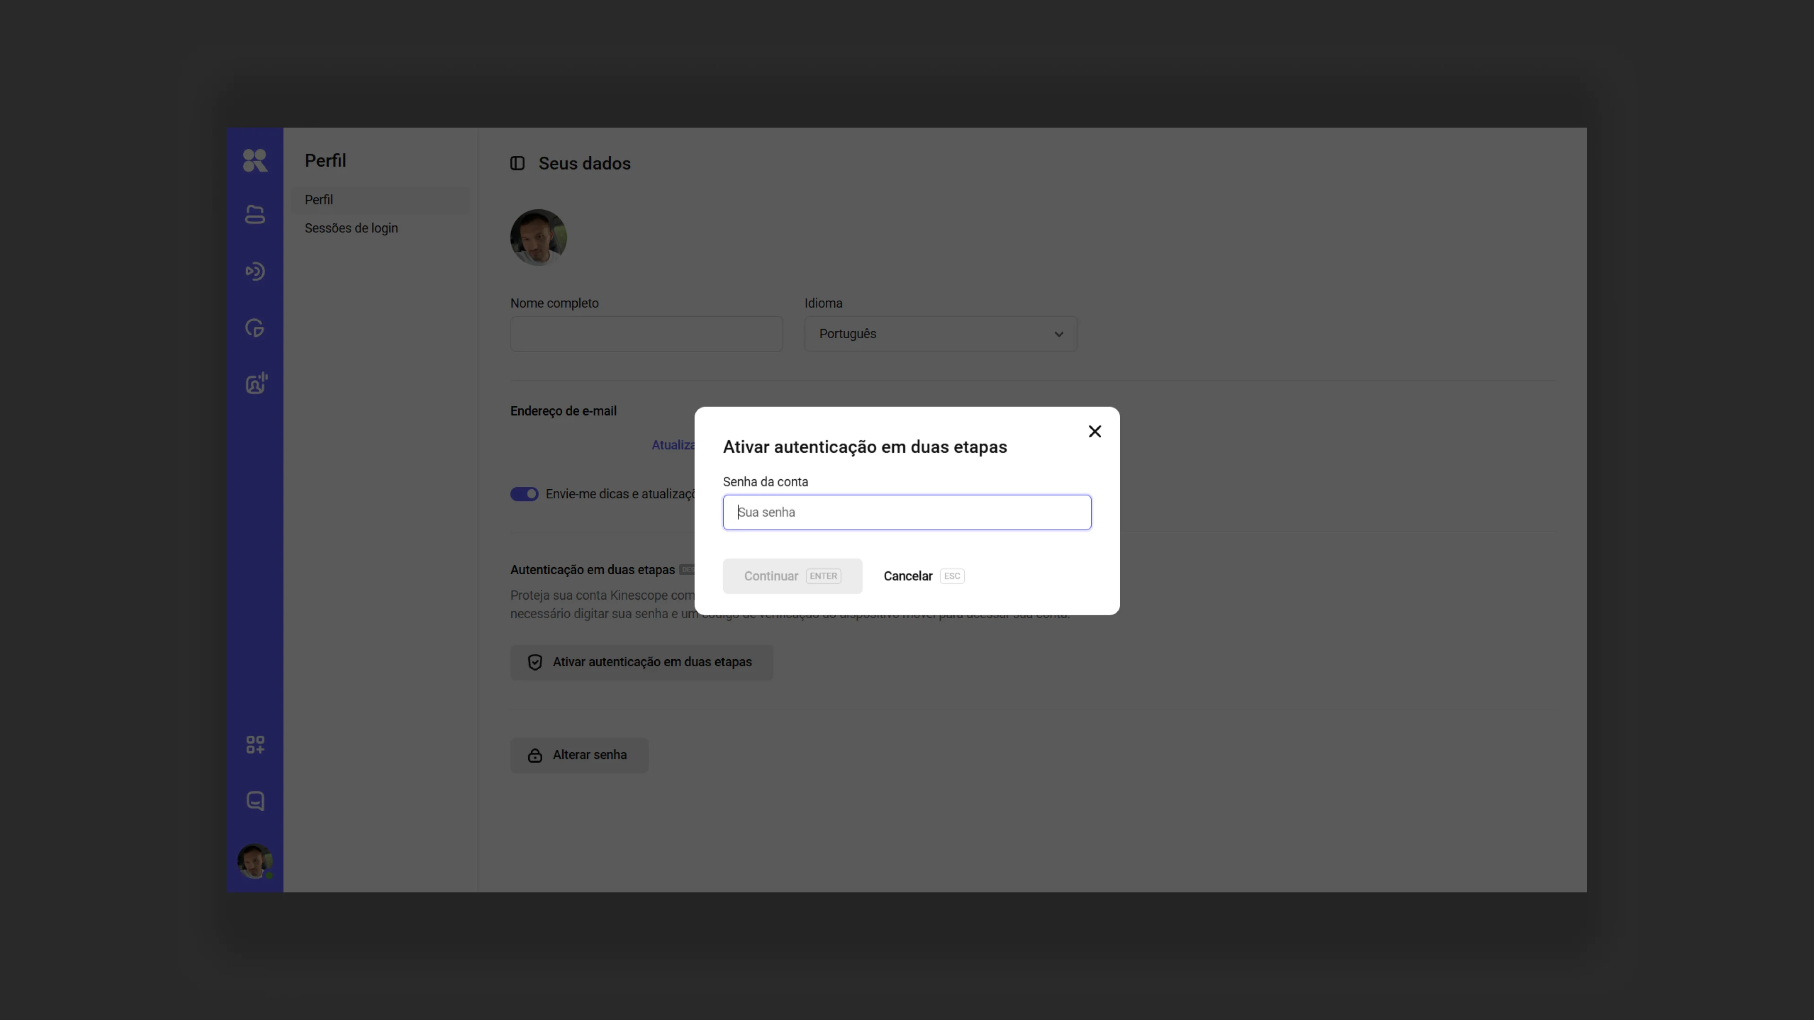1814x1020 pixels.
Task: Click the Kinescope logo icon in sidebar
Action: pos(255,161)
